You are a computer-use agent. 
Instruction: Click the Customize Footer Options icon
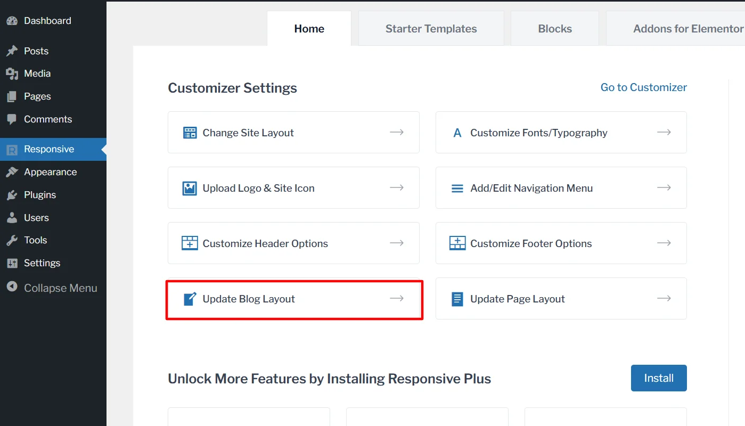(x=457, y=243)
